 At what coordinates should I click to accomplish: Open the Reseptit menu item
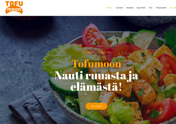[x=130, y=8]
